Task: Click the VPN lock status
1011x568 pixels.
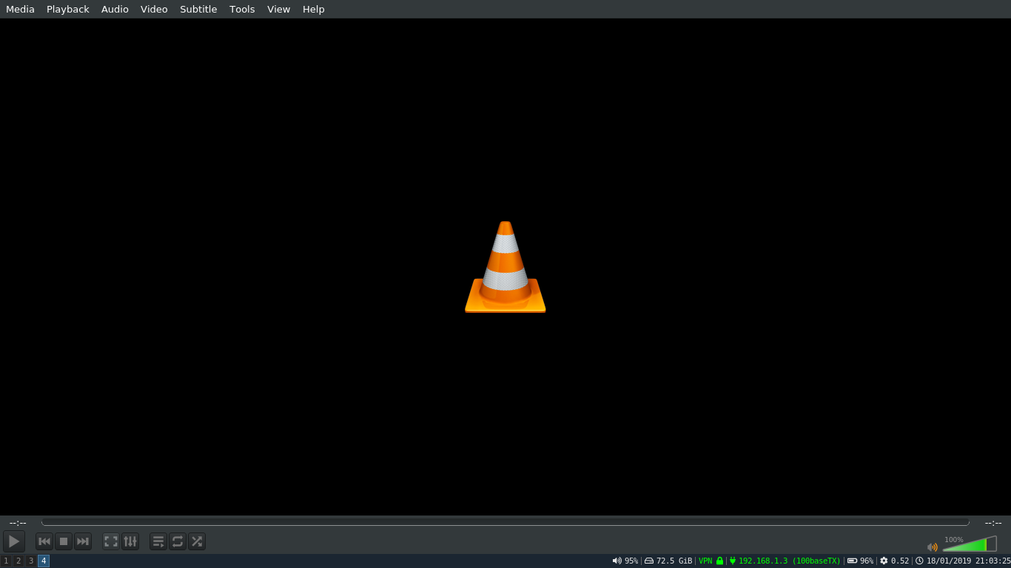Action: (711, 561)
